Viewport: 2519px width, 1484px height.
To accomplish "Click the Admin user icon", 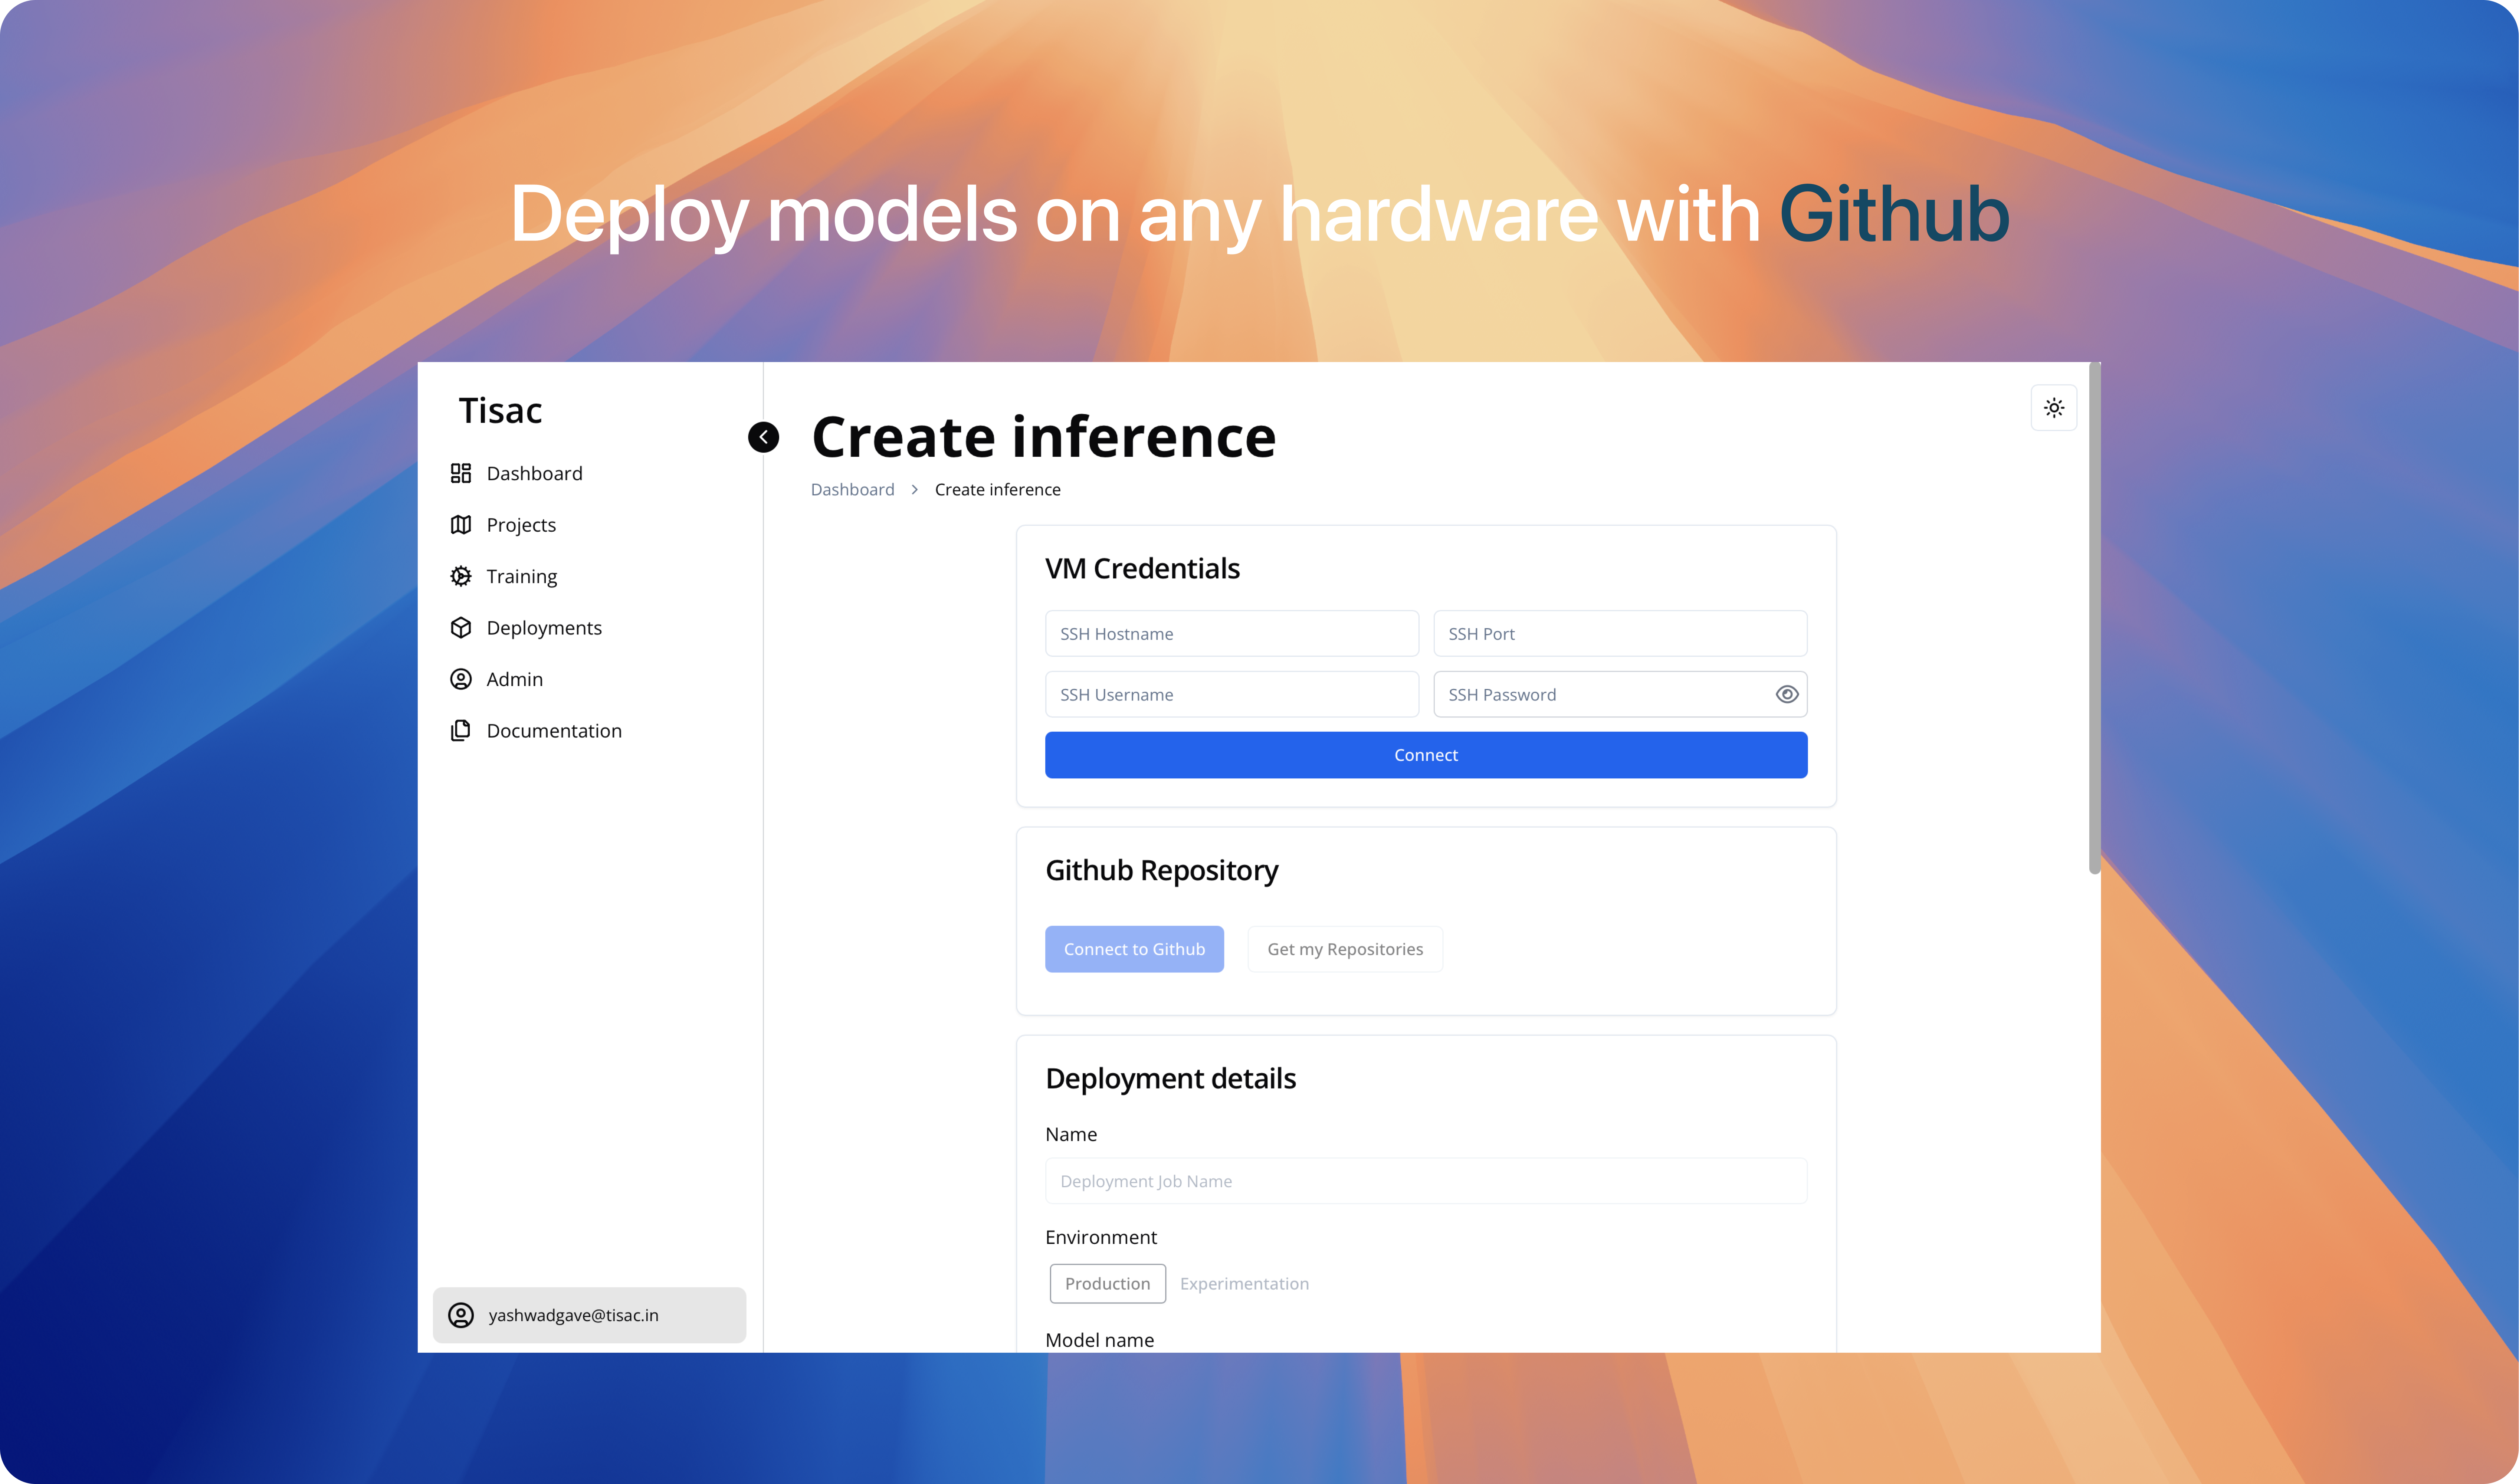I will tap(460, 679).
